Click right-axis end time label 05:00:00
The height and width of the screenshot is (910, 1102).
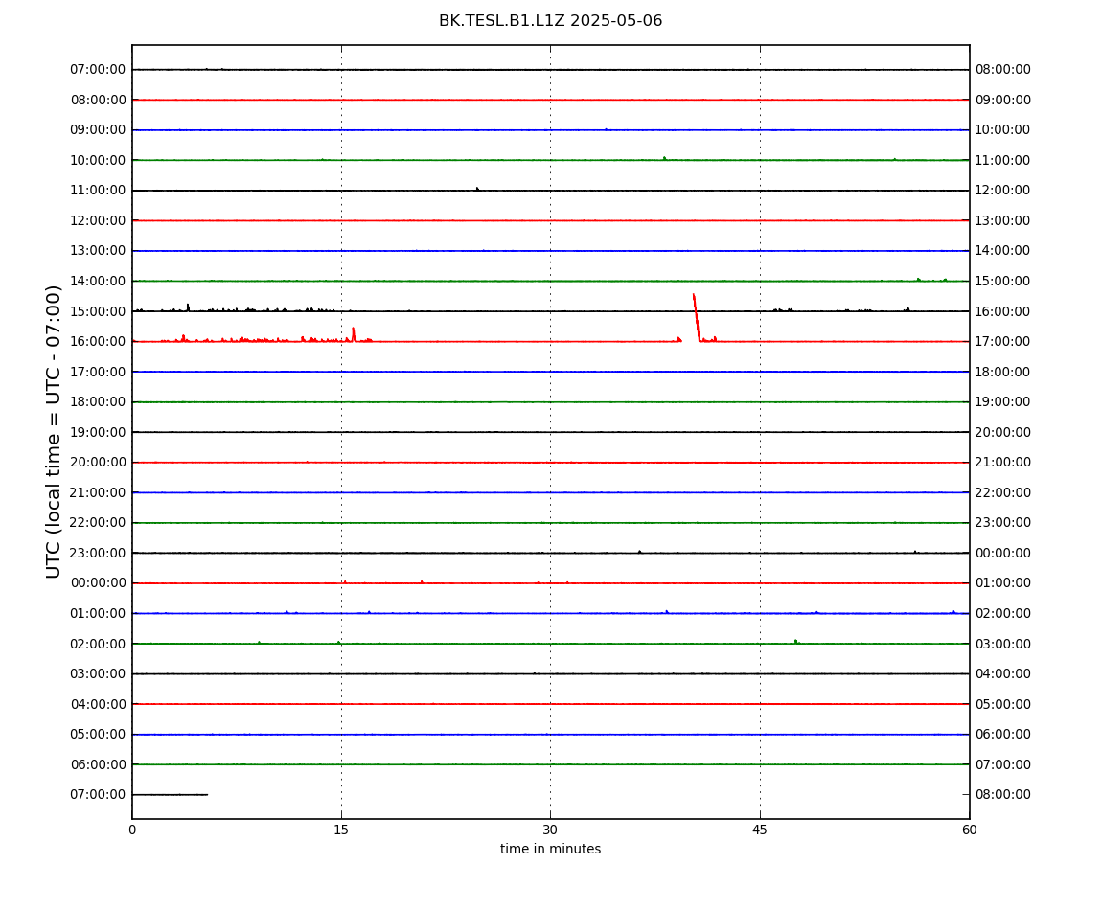(1003, 704)
